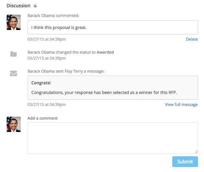Delete the 'I think this proposal is great' comment
This screenshot has height=172, width=204.
click(192, 39)
